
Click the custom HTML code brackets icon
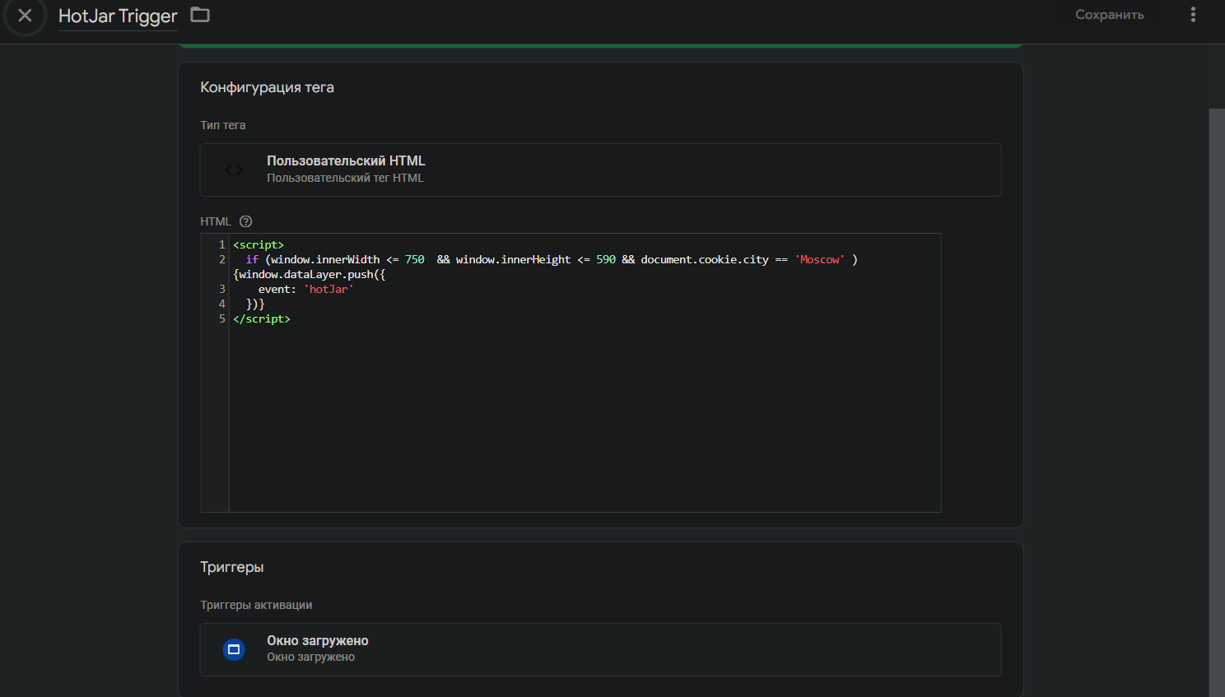point(234,170)
